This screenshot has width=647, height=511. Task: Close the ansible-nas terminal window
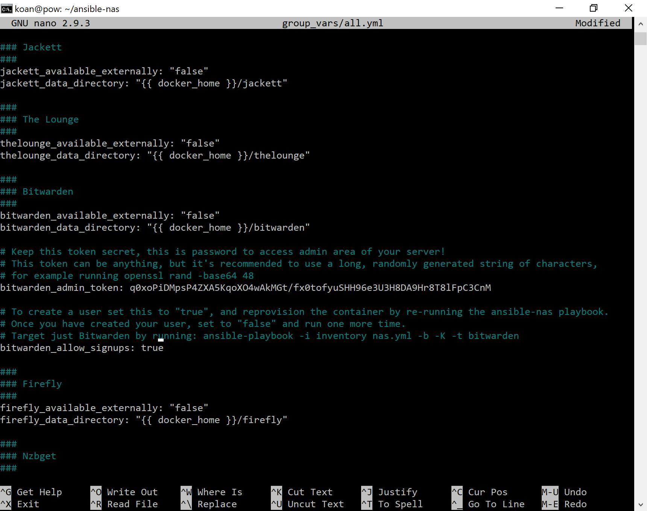coord(628,8)
